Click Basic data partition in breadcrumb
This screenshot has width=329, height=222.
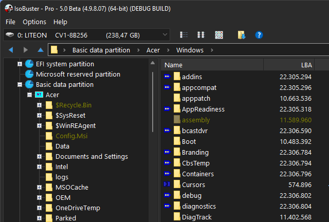click(101, 50)
